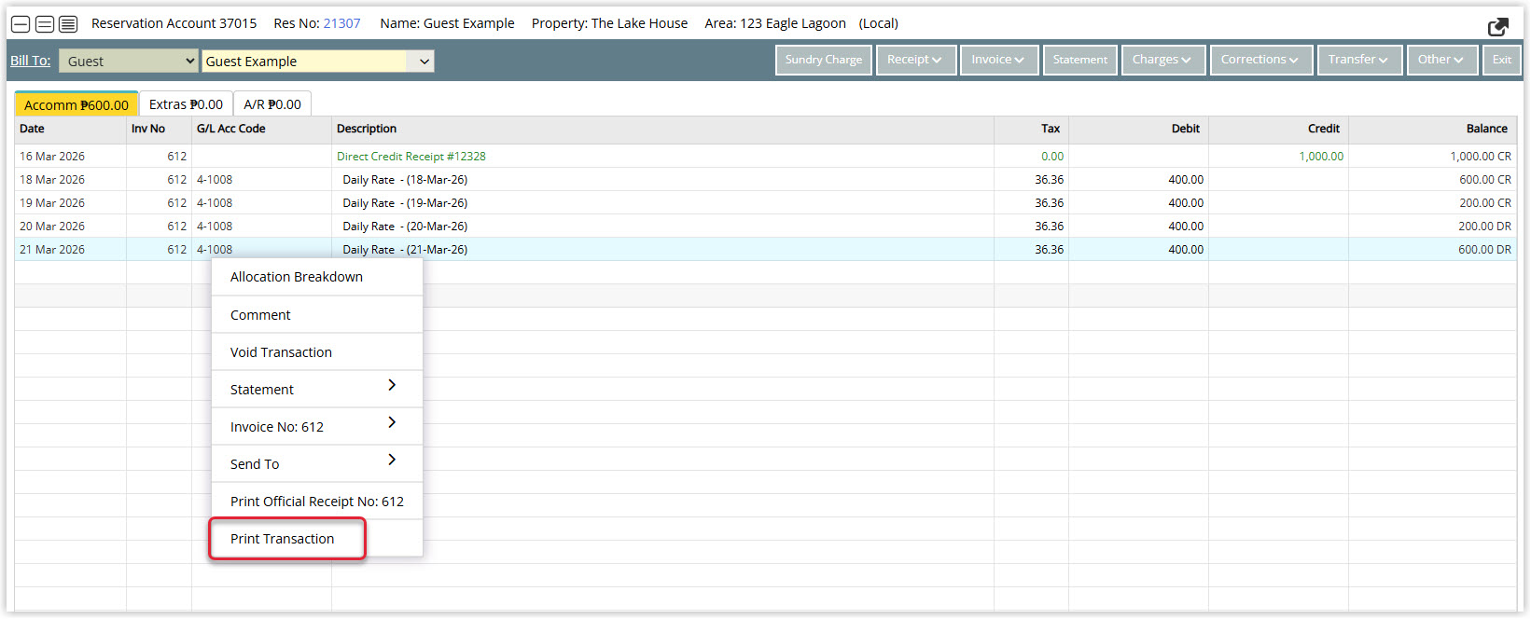
Task: Click the two-line view layout icon
Action: 44,24
